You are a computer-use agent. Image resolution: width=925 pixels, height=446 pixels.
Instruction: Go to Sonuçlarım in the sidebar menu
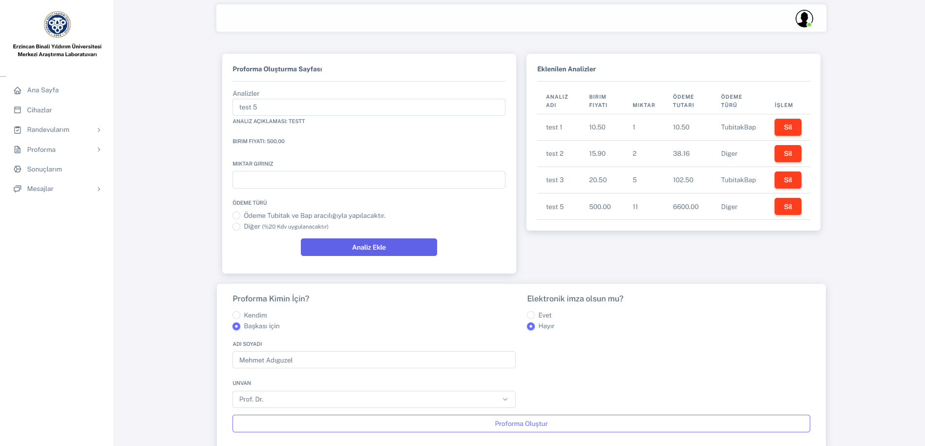[x=44, y=170]
